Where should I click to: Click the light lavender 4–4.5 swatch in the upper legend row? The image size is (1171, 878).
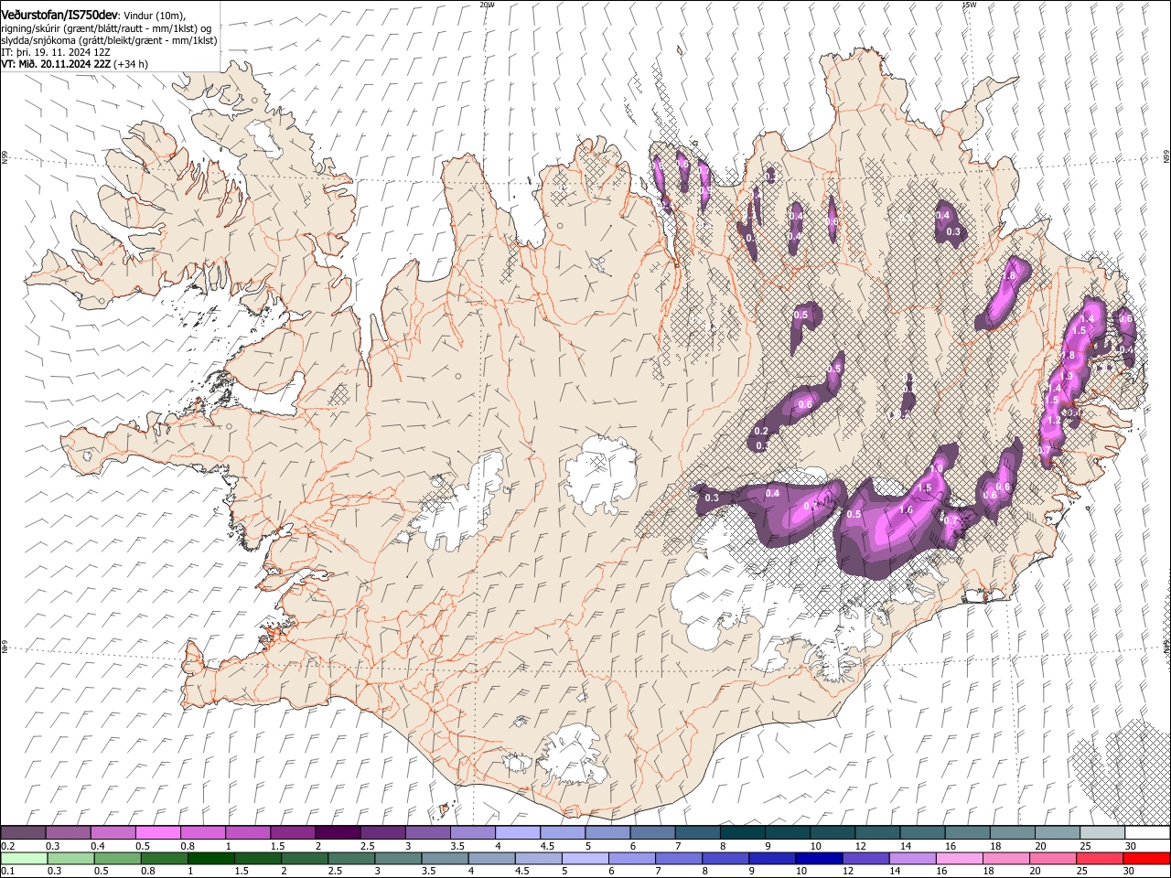(517, 833)
